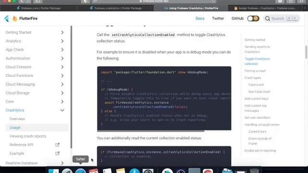
Task: Open Viewing crash reports page
Action: click(28, 136)
